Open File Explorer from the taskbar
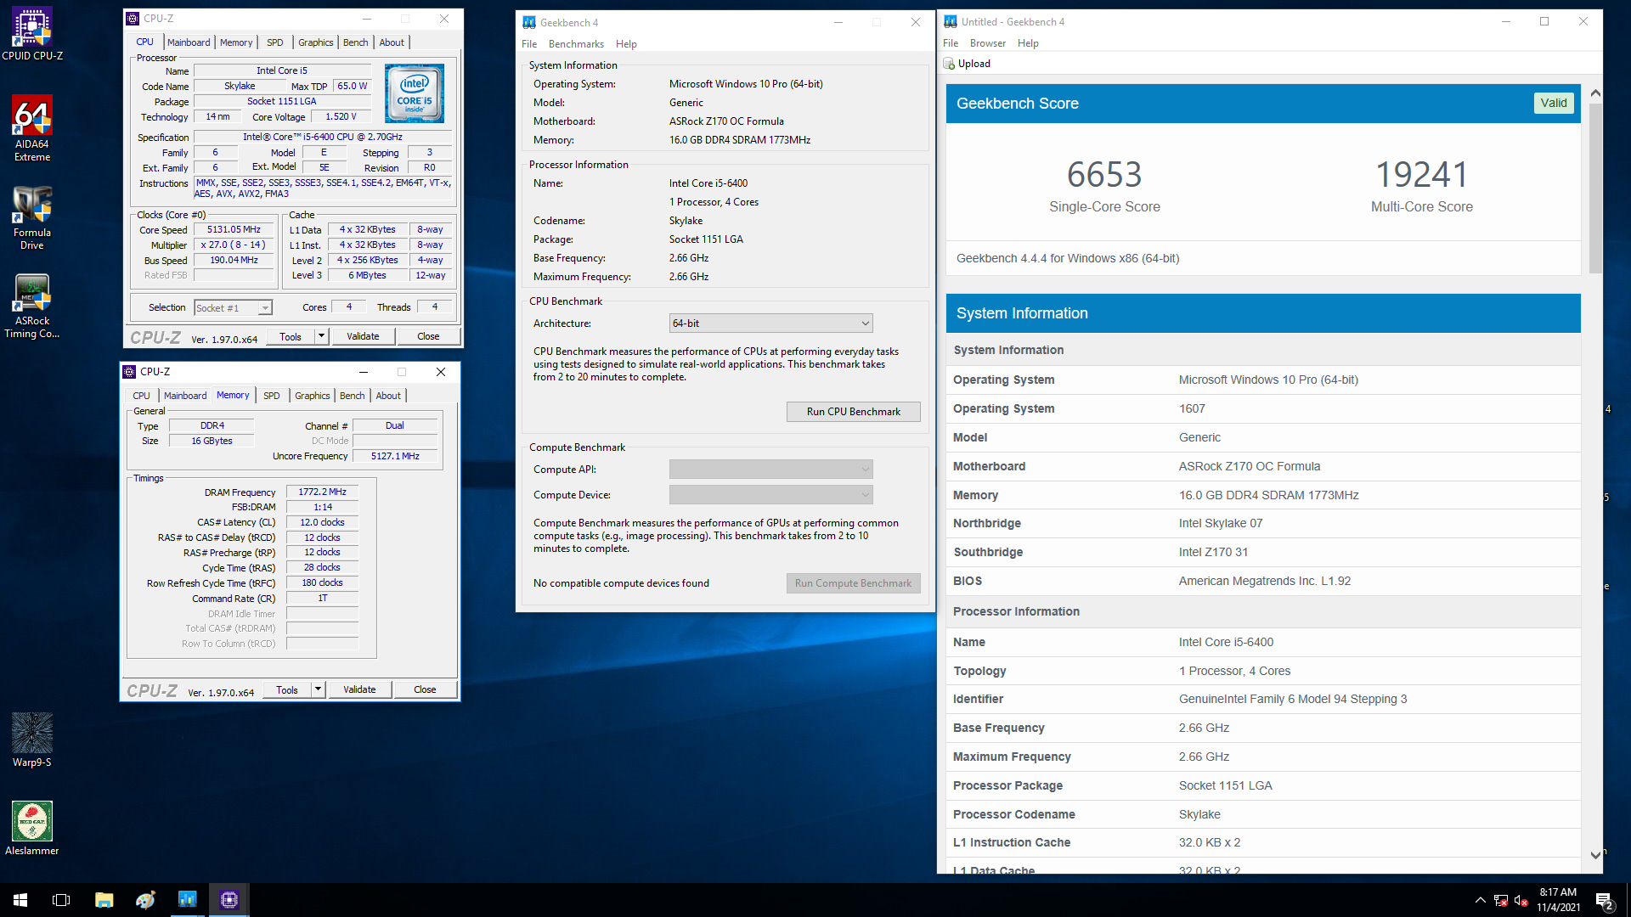The width and height of the screenshot is (1631, 917). tap(104, 900)
